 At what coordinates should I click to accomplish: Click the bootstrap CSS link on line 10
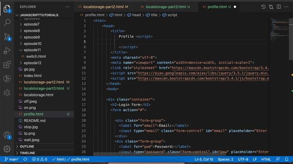(x=220, y=68)
